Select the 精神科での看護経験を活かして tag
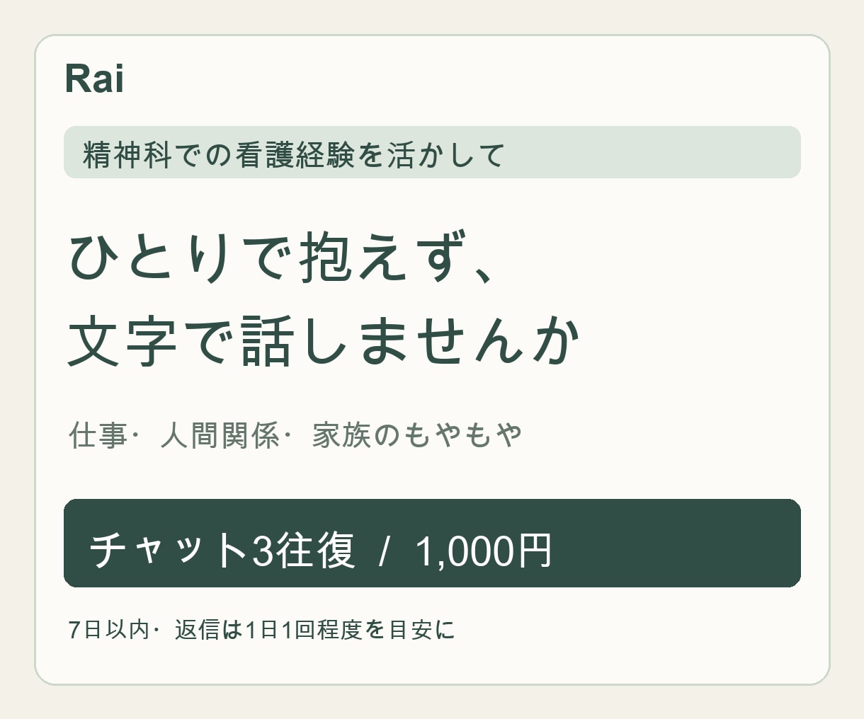Screen dimensions: 864x719 pos(432,152)
